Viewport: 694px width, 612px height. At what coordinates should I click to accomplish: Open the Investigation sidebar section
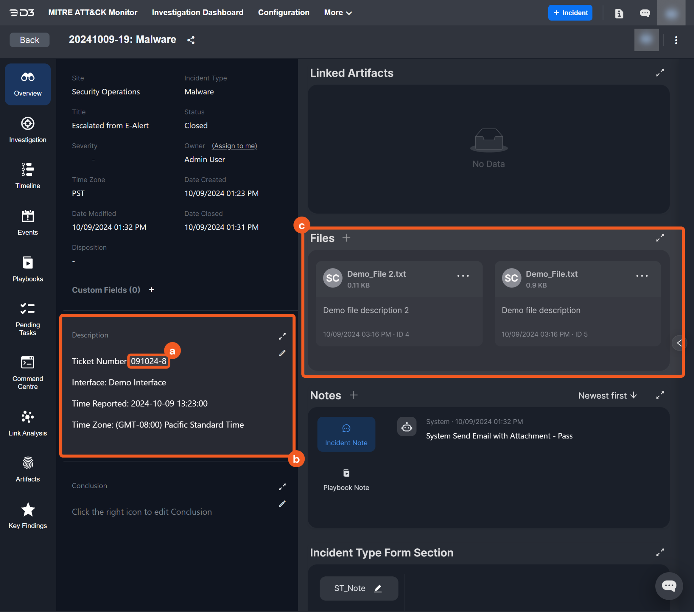point(27,130)
